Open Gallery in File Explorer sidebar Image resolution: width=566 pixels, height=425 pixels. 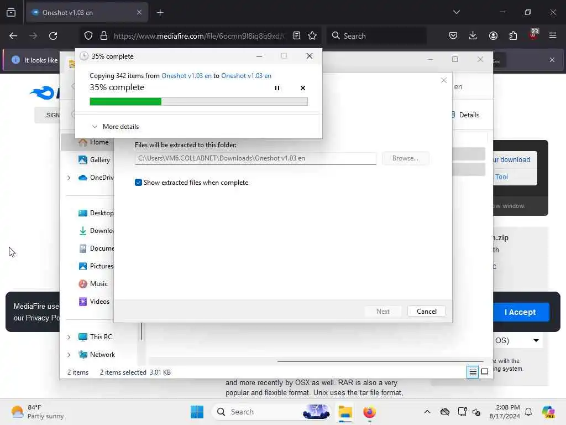point(94,160)
